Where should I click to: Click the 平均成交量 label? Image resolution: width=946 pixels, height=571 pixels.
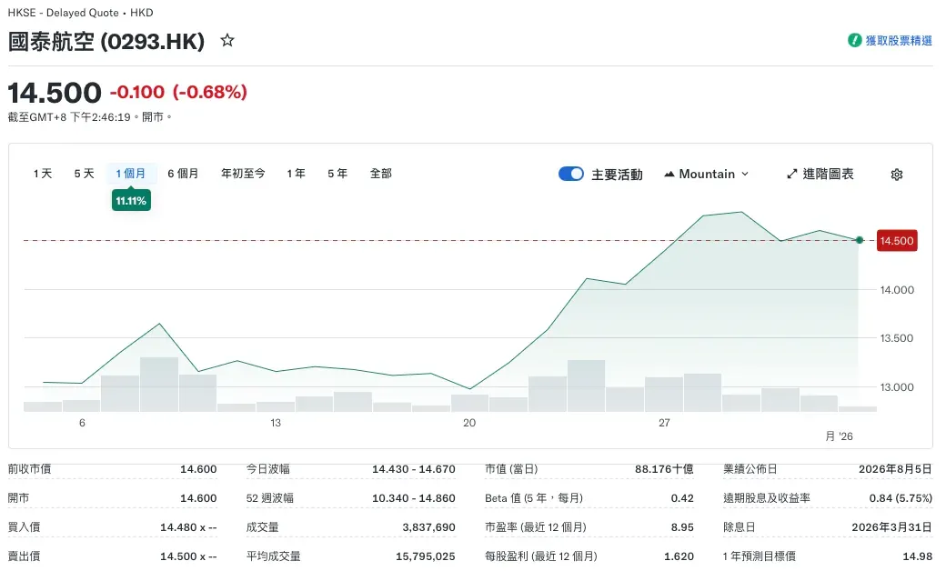click(273, 556)
